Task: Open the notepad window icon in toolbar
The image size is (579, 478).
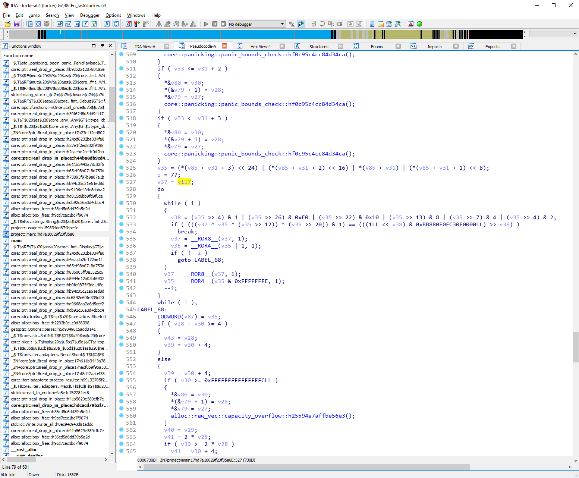Action: 381,24
